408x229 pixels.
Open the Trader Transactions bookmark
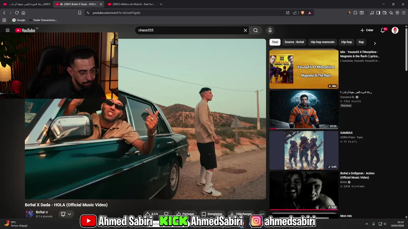[43, 20]
